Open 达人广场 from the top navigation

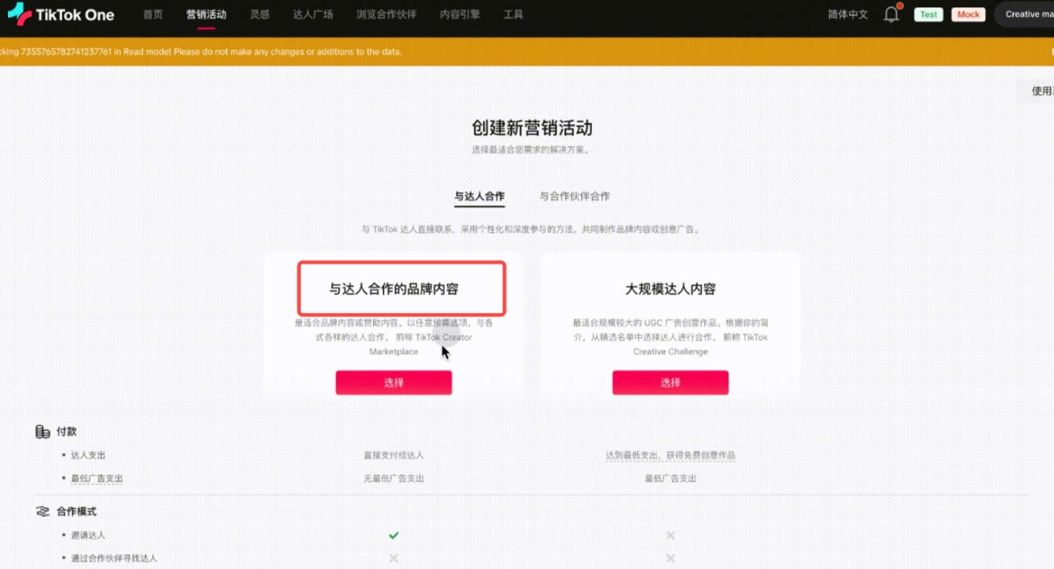(x=313, y=15)
